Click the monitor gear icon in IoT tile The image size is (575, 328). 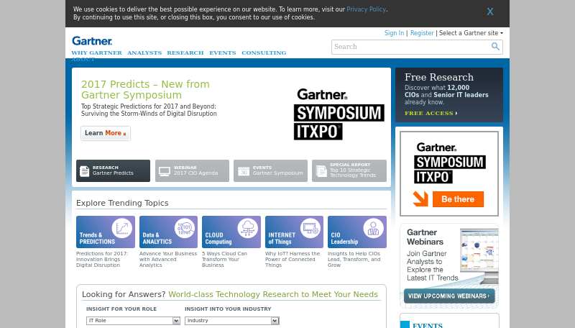(x=310, y=228)
